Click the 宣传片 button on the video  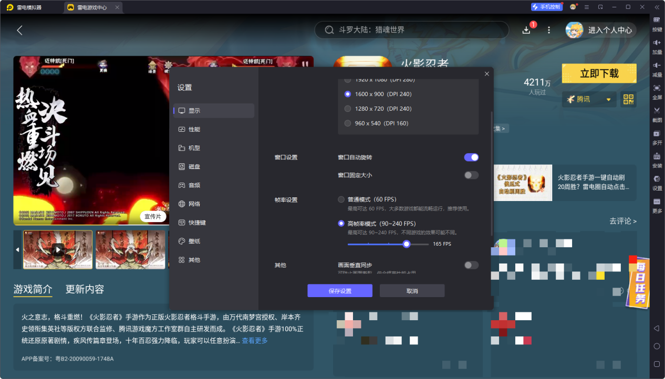(x=153, y=217)
